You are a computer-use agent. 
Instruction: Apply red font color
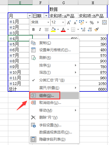63,30
